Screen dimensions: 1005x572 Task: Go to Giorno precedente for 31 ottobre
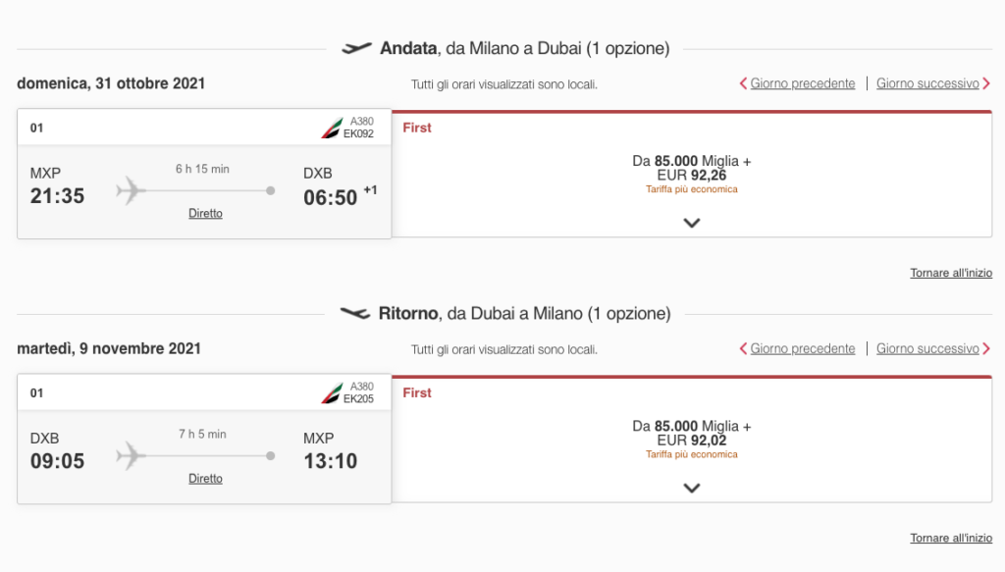(x=803, y=83)
